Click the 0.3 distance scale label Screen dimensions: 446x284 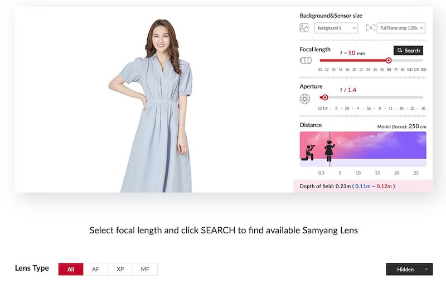(x=321, y=173)
